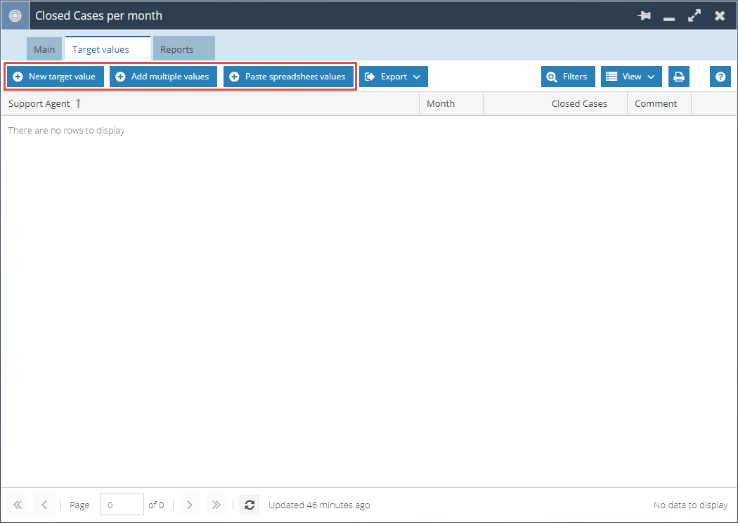Click 'Updated 46 minutes ago' status text
This screenshot has width=738, height=523.
319,505
